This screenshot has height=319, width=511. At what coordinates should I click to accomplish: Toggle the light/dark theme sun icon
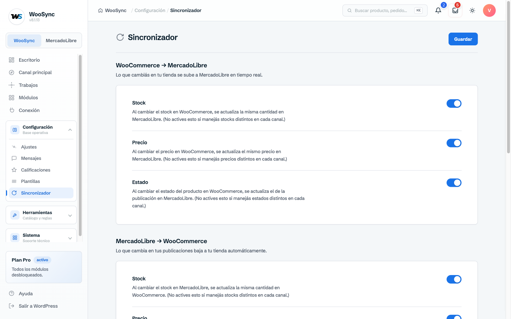[472, 11]
